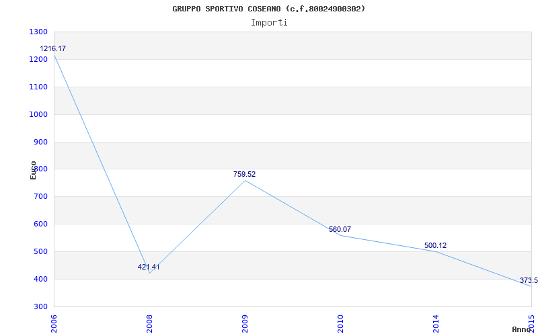The width and height of the screenshot is (538, 336).
Task: Click the Euro y-axis title
Action: point(33,170)
